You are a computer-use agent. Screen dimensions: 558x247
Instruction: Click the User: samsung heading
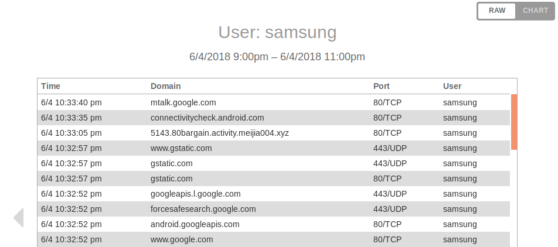[x=277, y=32]
